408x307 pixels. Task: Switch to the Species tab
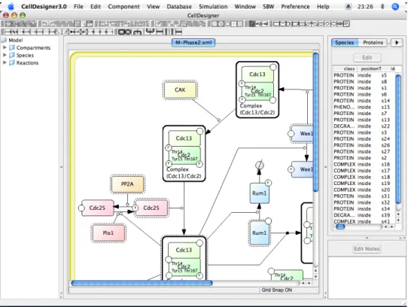(x=344, y=42)
